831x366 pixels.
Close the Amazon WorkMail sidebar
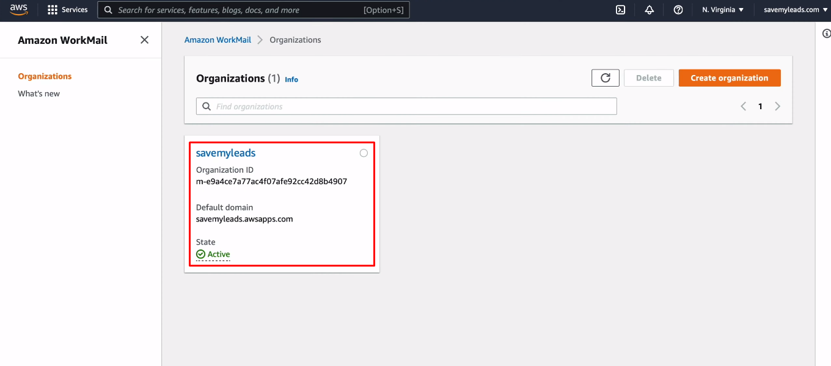[x=144, y=40]
